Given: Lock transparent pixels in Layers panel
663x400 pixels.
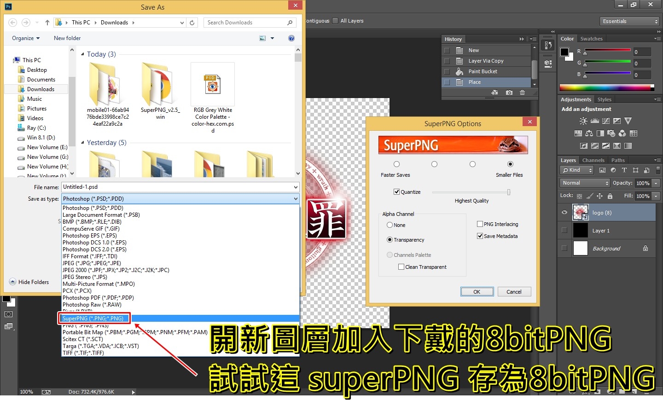Looking at the screenshot, I should coord(579,196).
